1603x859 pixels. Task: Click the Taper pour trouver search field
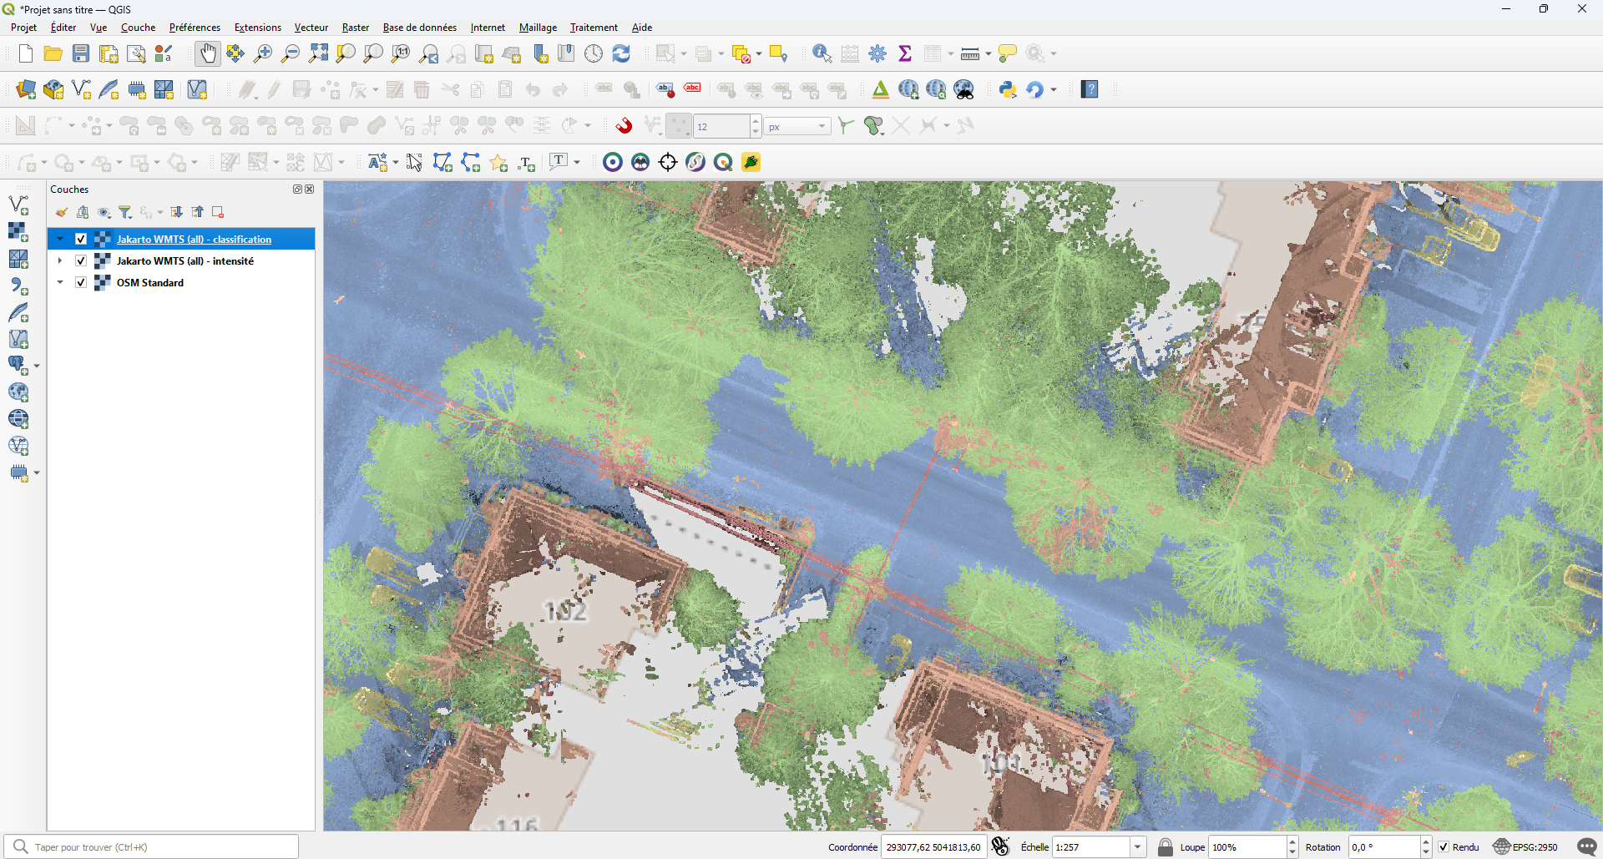(159, 847)
